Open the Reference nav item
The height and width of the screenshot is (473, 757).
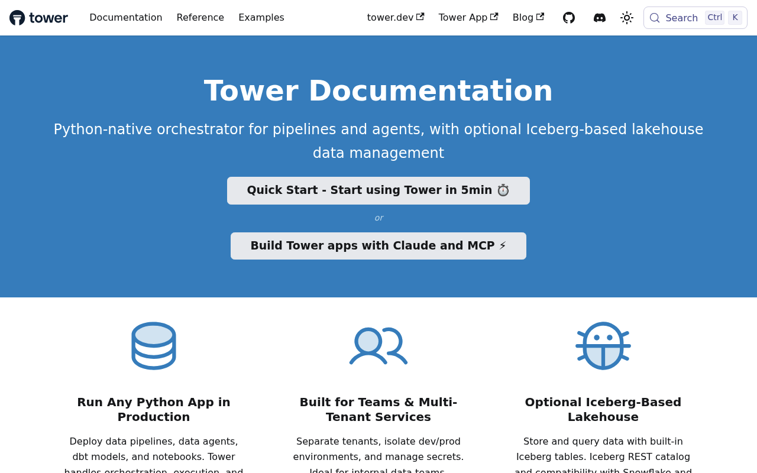(200, 18)
